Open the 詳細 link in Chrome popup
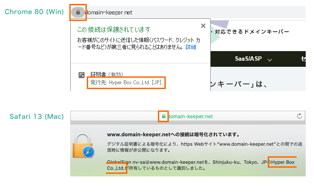This screenshot has height=193, width=314. (191, 47)
